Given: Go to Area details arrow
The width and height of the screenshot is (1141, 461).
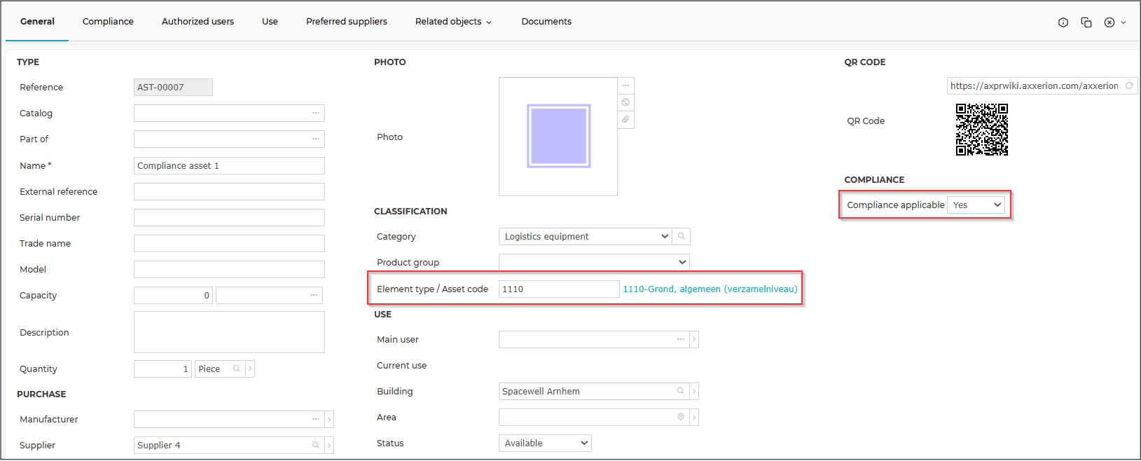Looking at the screenshot, I should (x=694, y=418).
